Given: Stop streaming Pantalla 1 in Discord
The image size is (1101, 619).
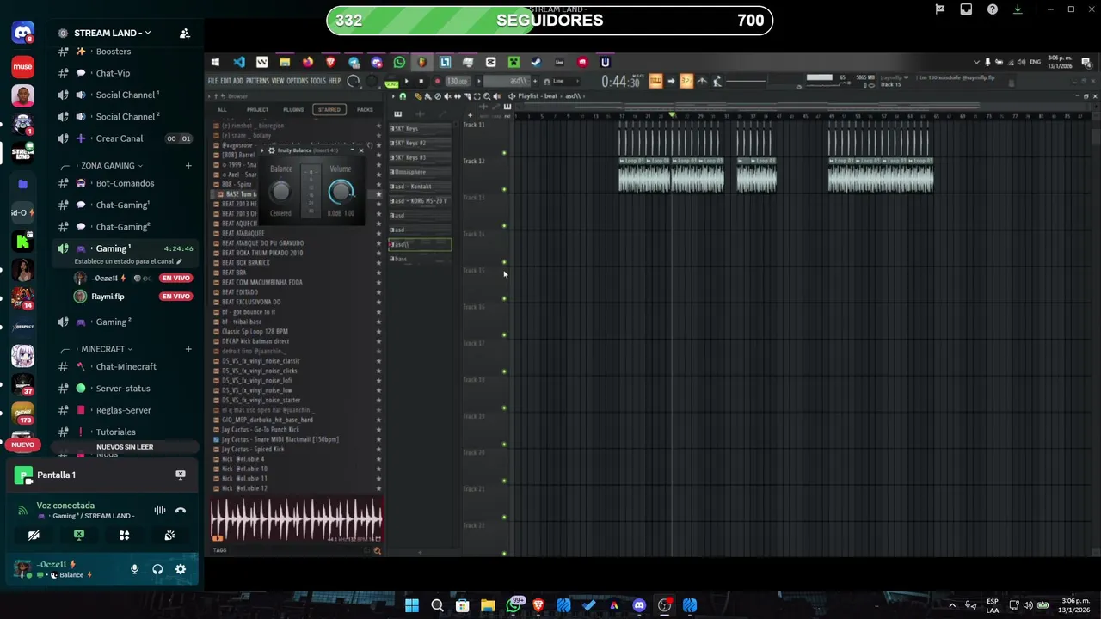Looking at the screenshot, I should [181, 475].
